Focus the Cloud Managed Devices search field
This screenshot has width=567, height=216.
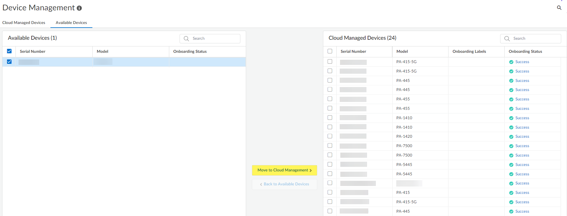pyautogui.click(x=535, y=39)
